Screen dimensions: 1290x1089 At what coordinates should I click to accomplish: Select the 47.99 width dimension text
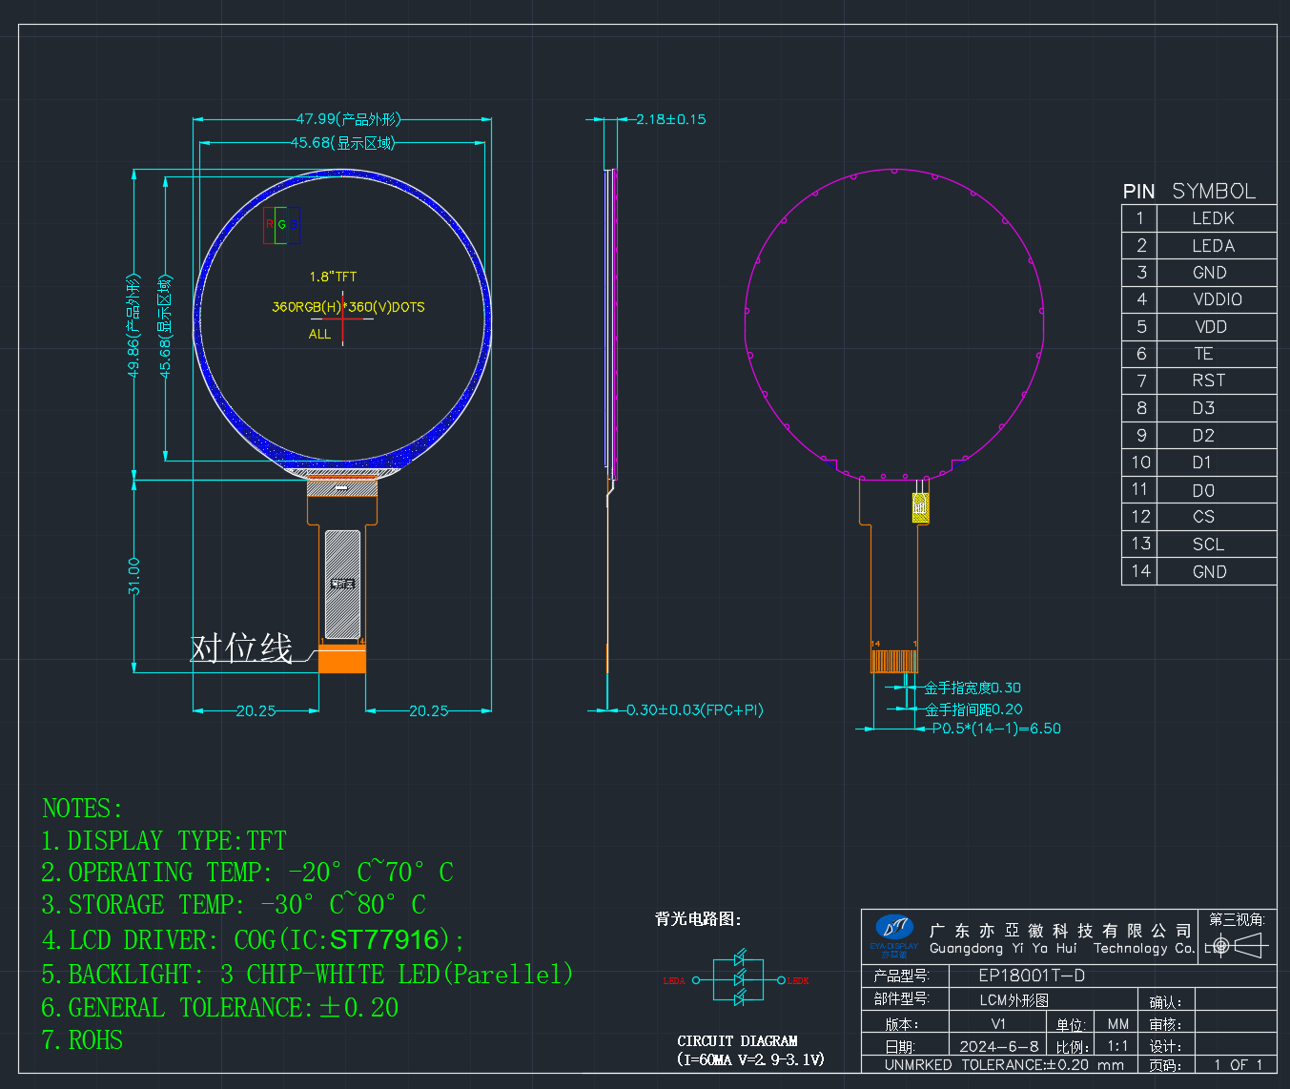pos(348,119)
